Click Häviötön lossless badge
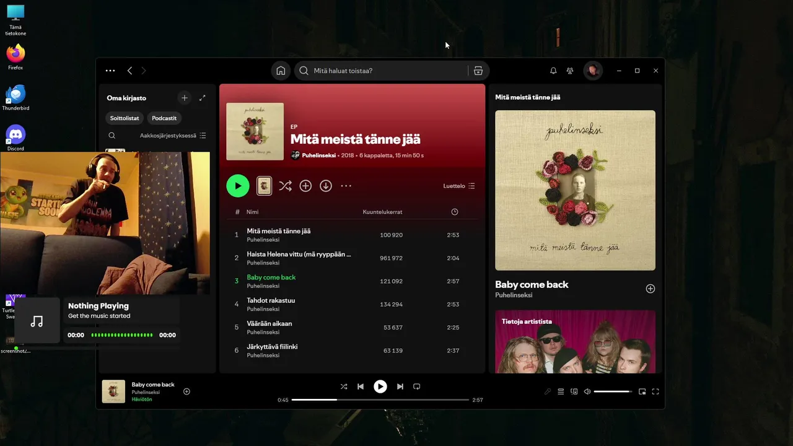Viewport: 793px width, 446px height. point(142,400)
